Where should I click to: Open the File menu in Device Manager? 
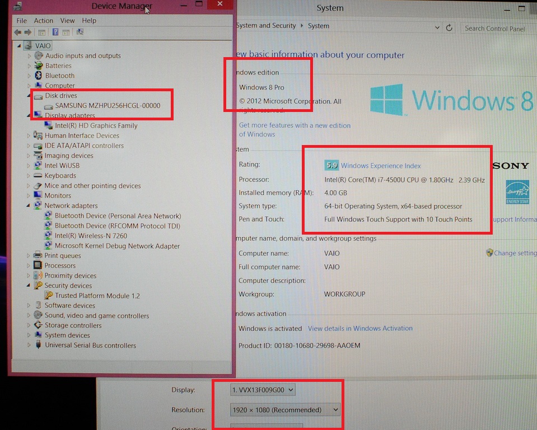[x=22, y=21]
